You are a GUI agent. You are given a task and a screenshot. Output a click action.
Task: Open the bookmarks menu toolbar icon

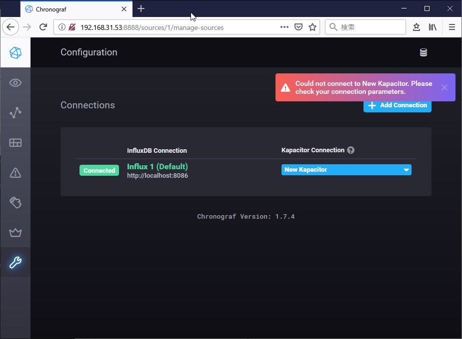point(416,27)
